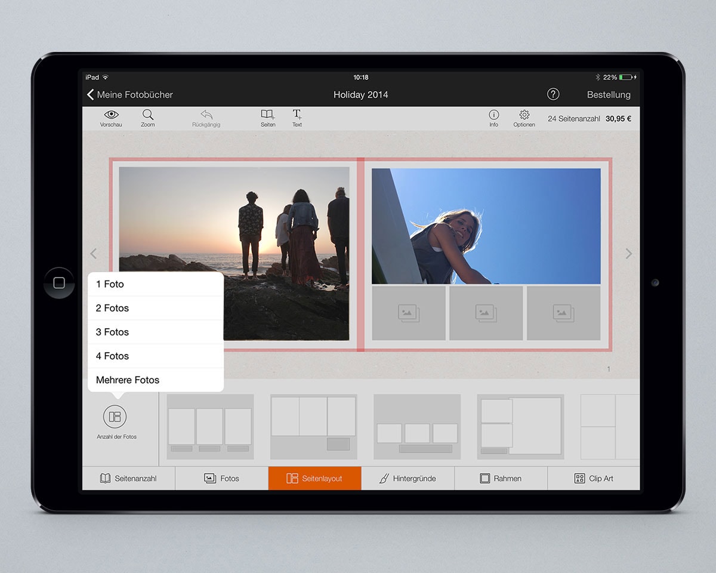Go to next page spread arrow
This screenshot has width=716, height=573.
[628, 254]
